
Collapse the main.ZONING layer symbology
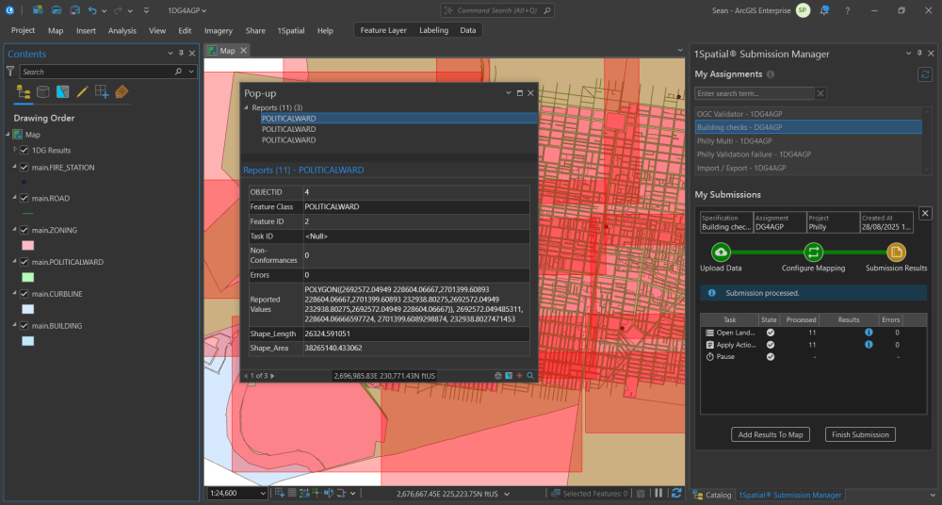click(14, 229)
